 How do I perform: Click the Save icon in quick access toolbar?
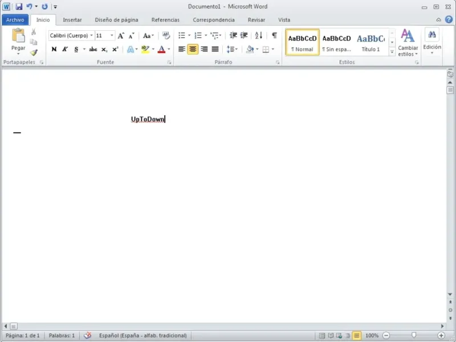pyautogui.click(x=19, y=6)
